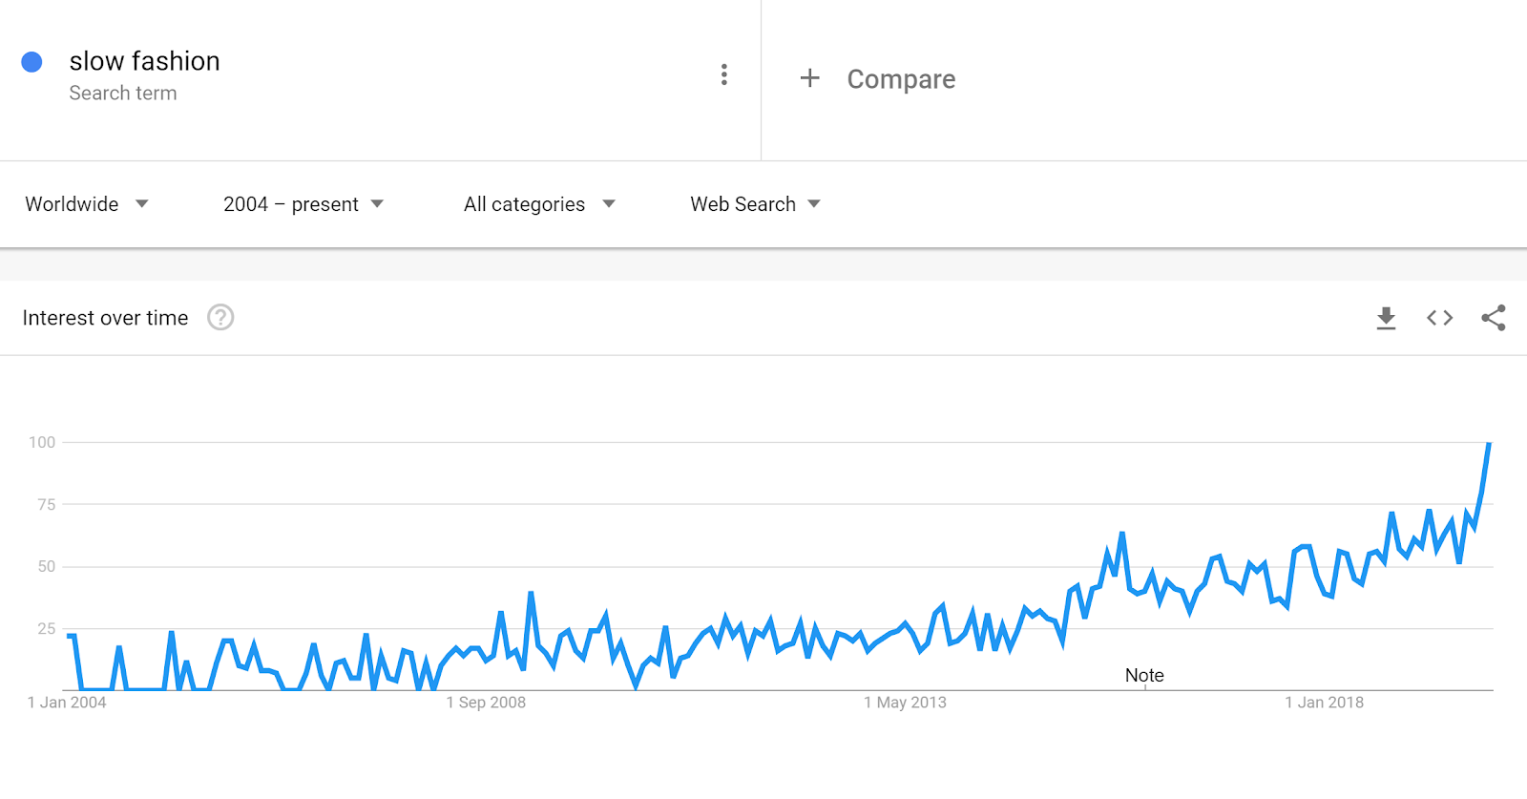Share the interest over time chart
1527x799 pixels.
click(x=1494, y=318)
